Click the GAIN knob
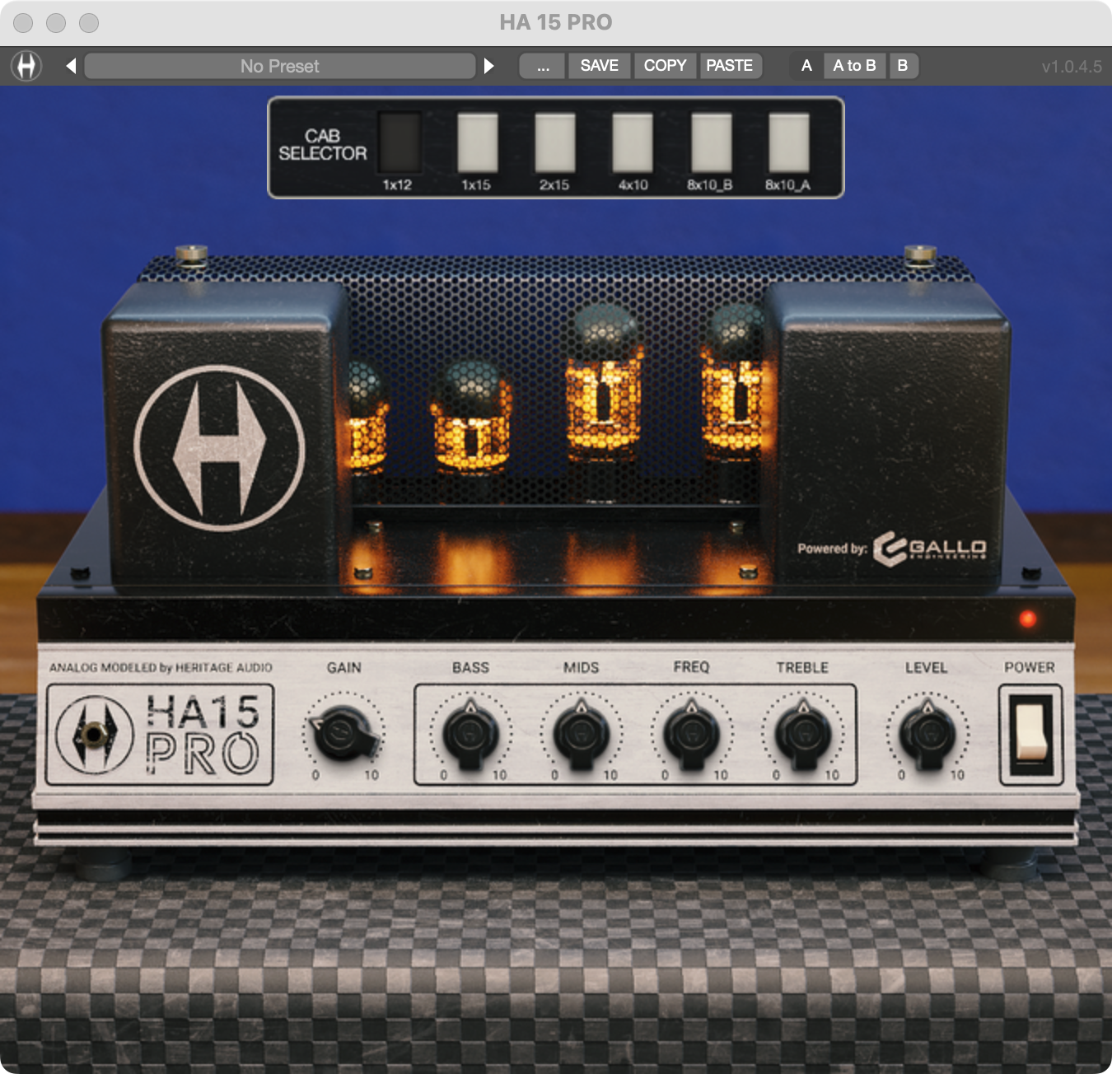The width and height of the screenshot is (1112, 1074). pos(343,732)
